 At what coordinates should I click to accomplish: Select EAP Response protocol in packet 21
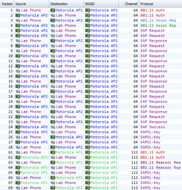(154, 112)
